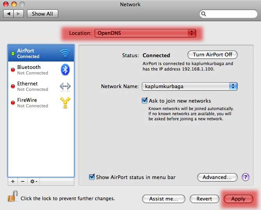Image resolution: width=261 pixels, height=210 pixels.
Task: Remove selected service with minus button
Action: coord(23,181)
